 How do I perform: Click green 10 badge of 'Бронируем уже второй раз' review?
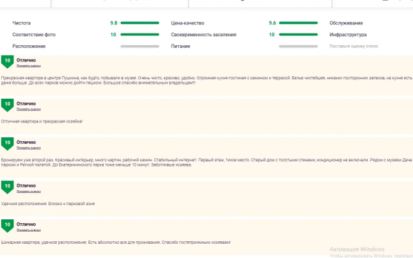point(7,144)
